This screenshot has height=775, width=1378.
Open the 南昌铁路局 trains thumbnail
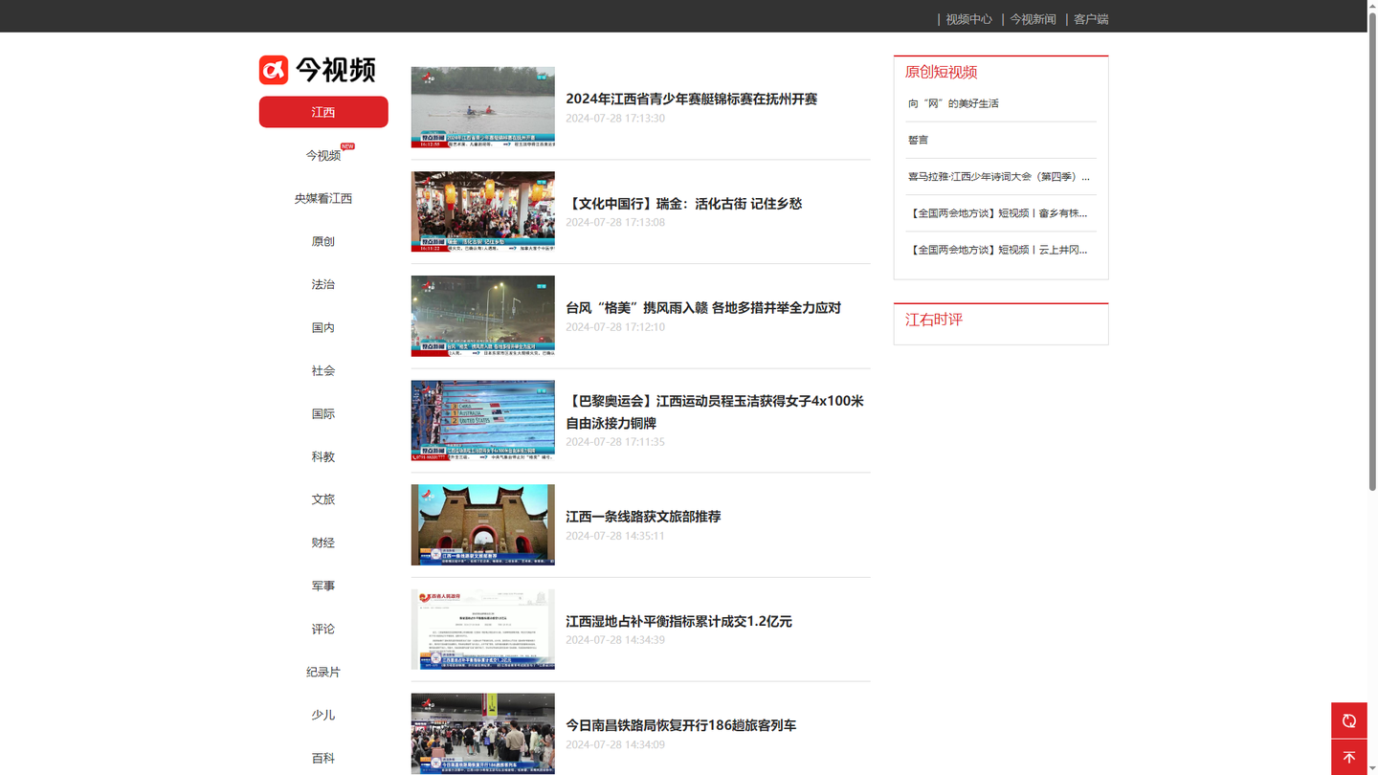[x=483, y=733]
